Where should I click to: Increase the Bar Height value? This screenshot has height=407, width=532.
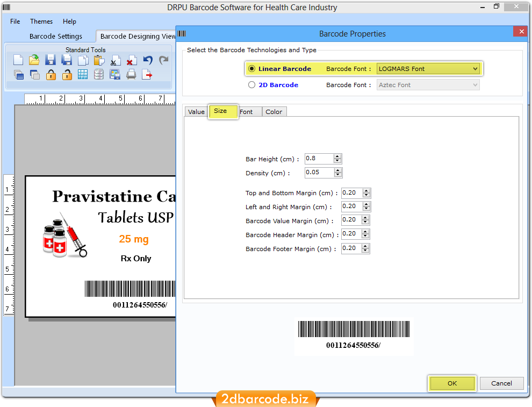coord(337,156)
